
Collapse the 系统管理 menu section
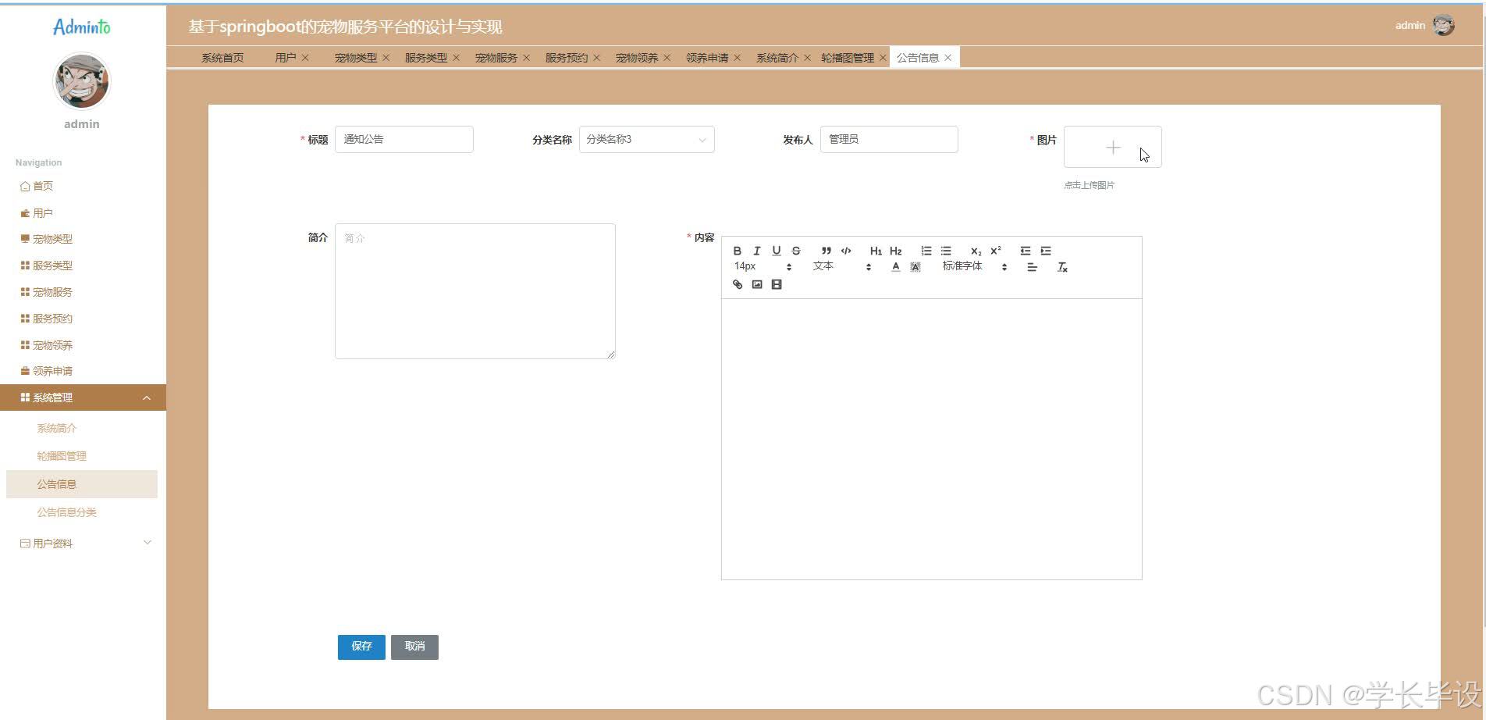point(83,397)
